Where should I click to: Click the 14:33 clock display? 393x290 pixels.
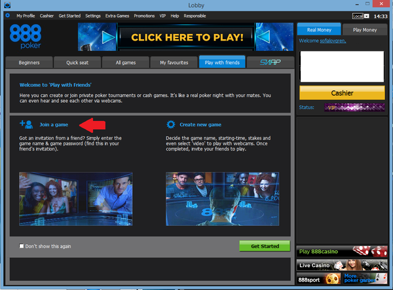(381, 16)
